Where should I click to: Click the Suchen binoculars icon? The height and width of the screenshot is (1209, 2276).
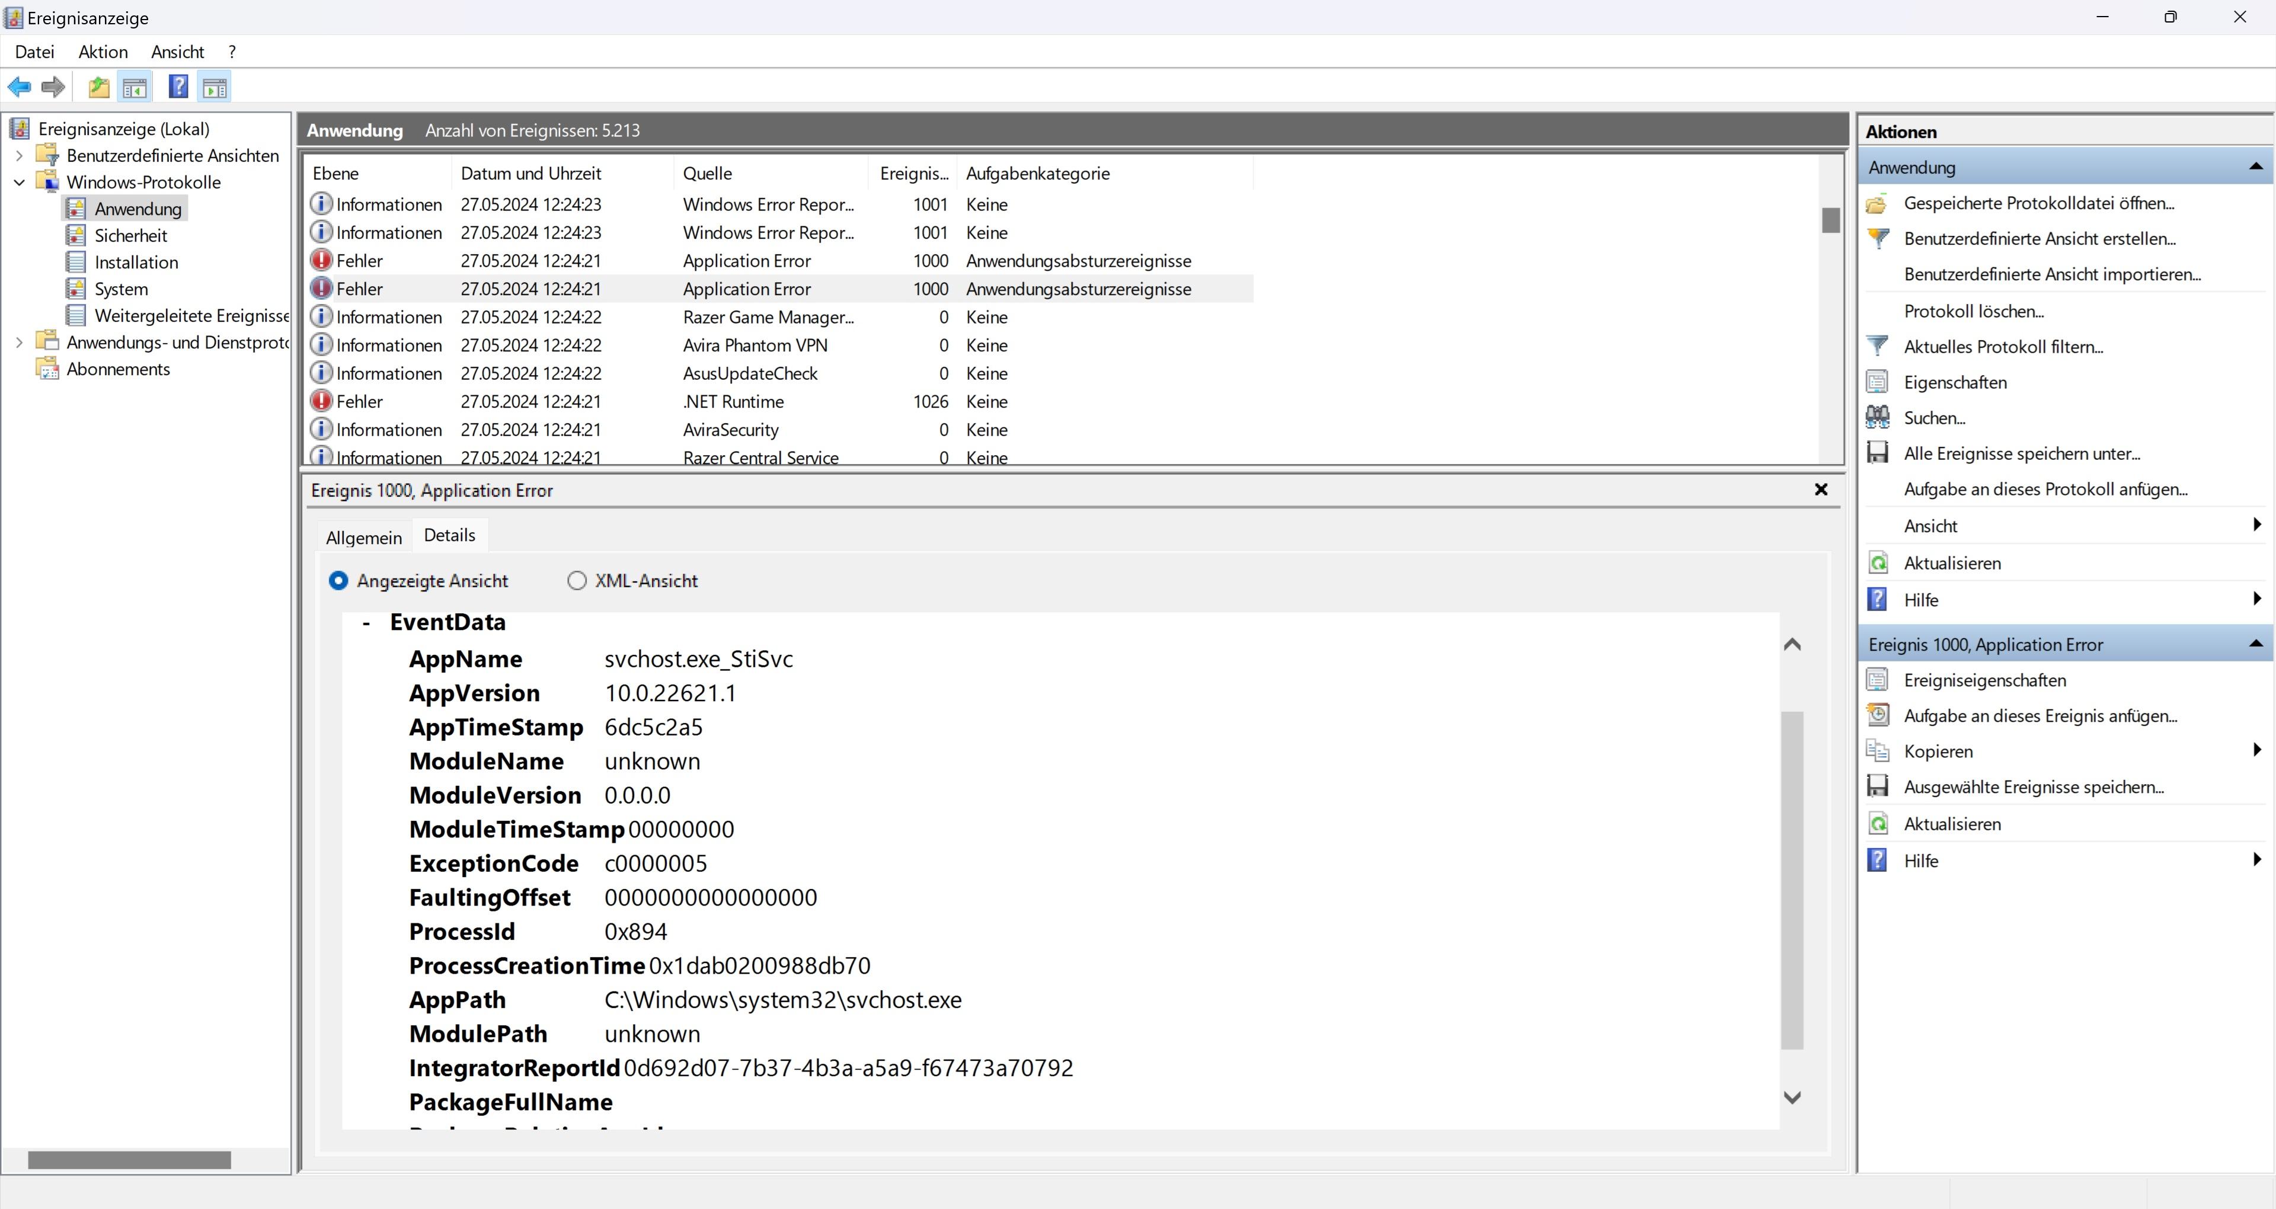click(x=1878, y=417)
